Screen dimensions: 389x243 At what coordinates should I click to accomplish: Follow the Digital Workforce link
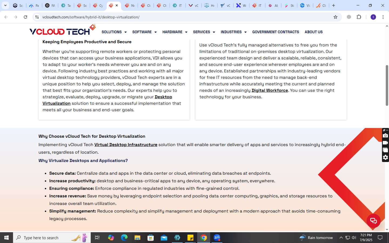tap(270, 90)
